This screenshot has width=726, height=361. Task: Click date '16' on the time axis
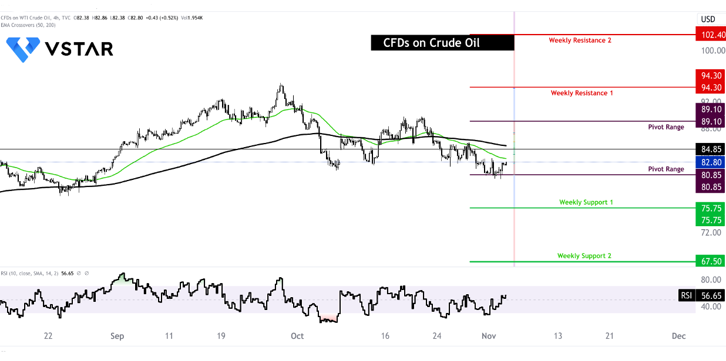tap(385, 336)
